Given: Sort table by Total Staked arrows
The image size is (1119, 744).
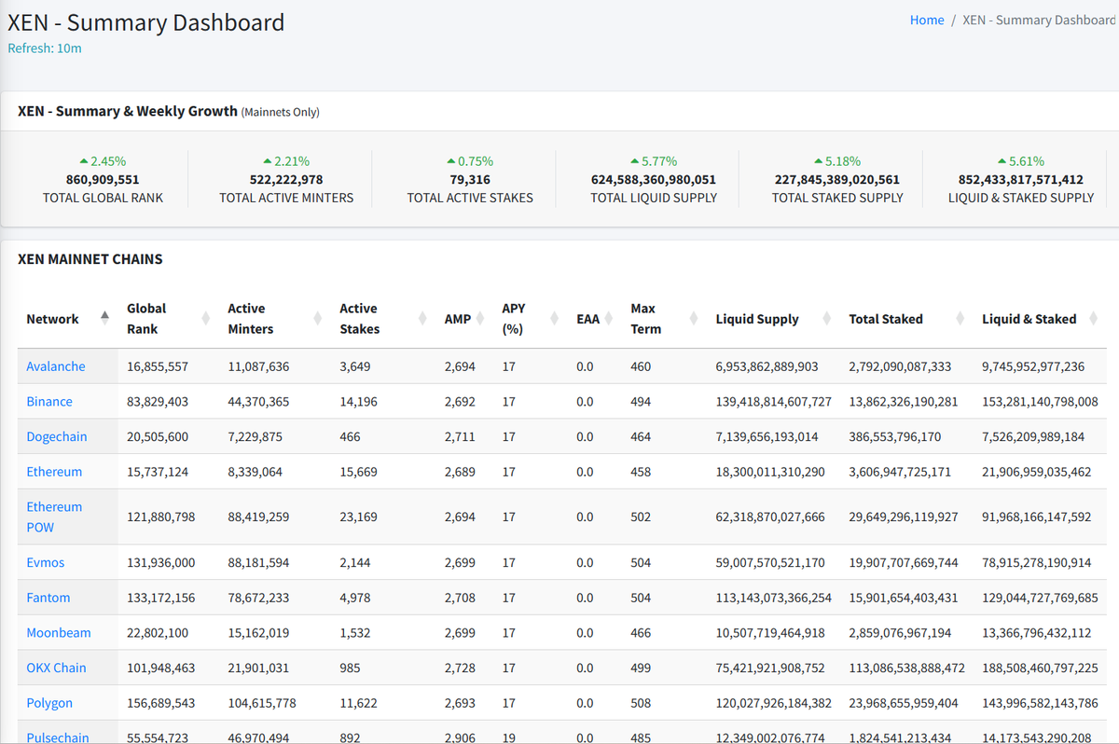Looking at the screenshot, I should point(960,319).
